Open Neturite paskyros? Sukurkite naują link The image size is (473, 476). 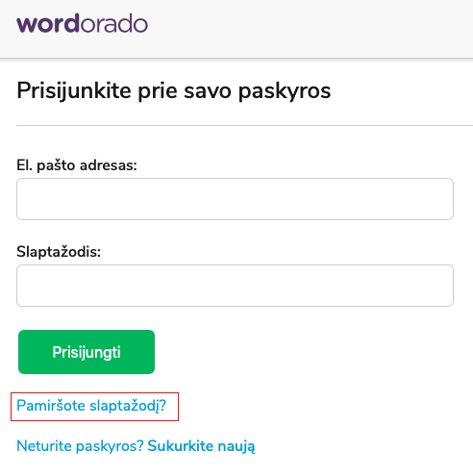[x=136, y=446]
